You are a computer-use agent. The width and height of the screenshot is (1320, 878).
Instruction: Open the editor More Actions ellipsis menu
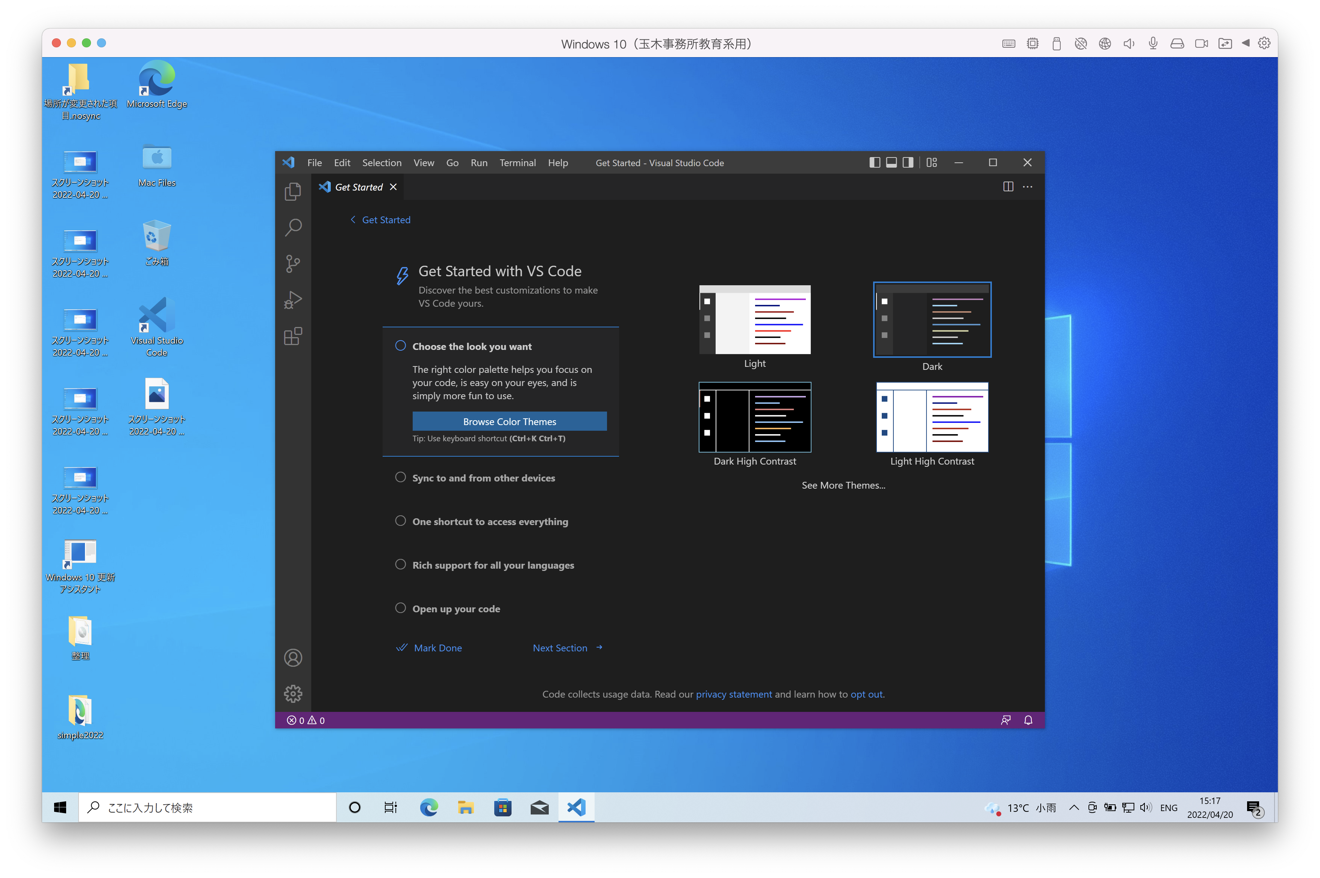pos(1027,187)
